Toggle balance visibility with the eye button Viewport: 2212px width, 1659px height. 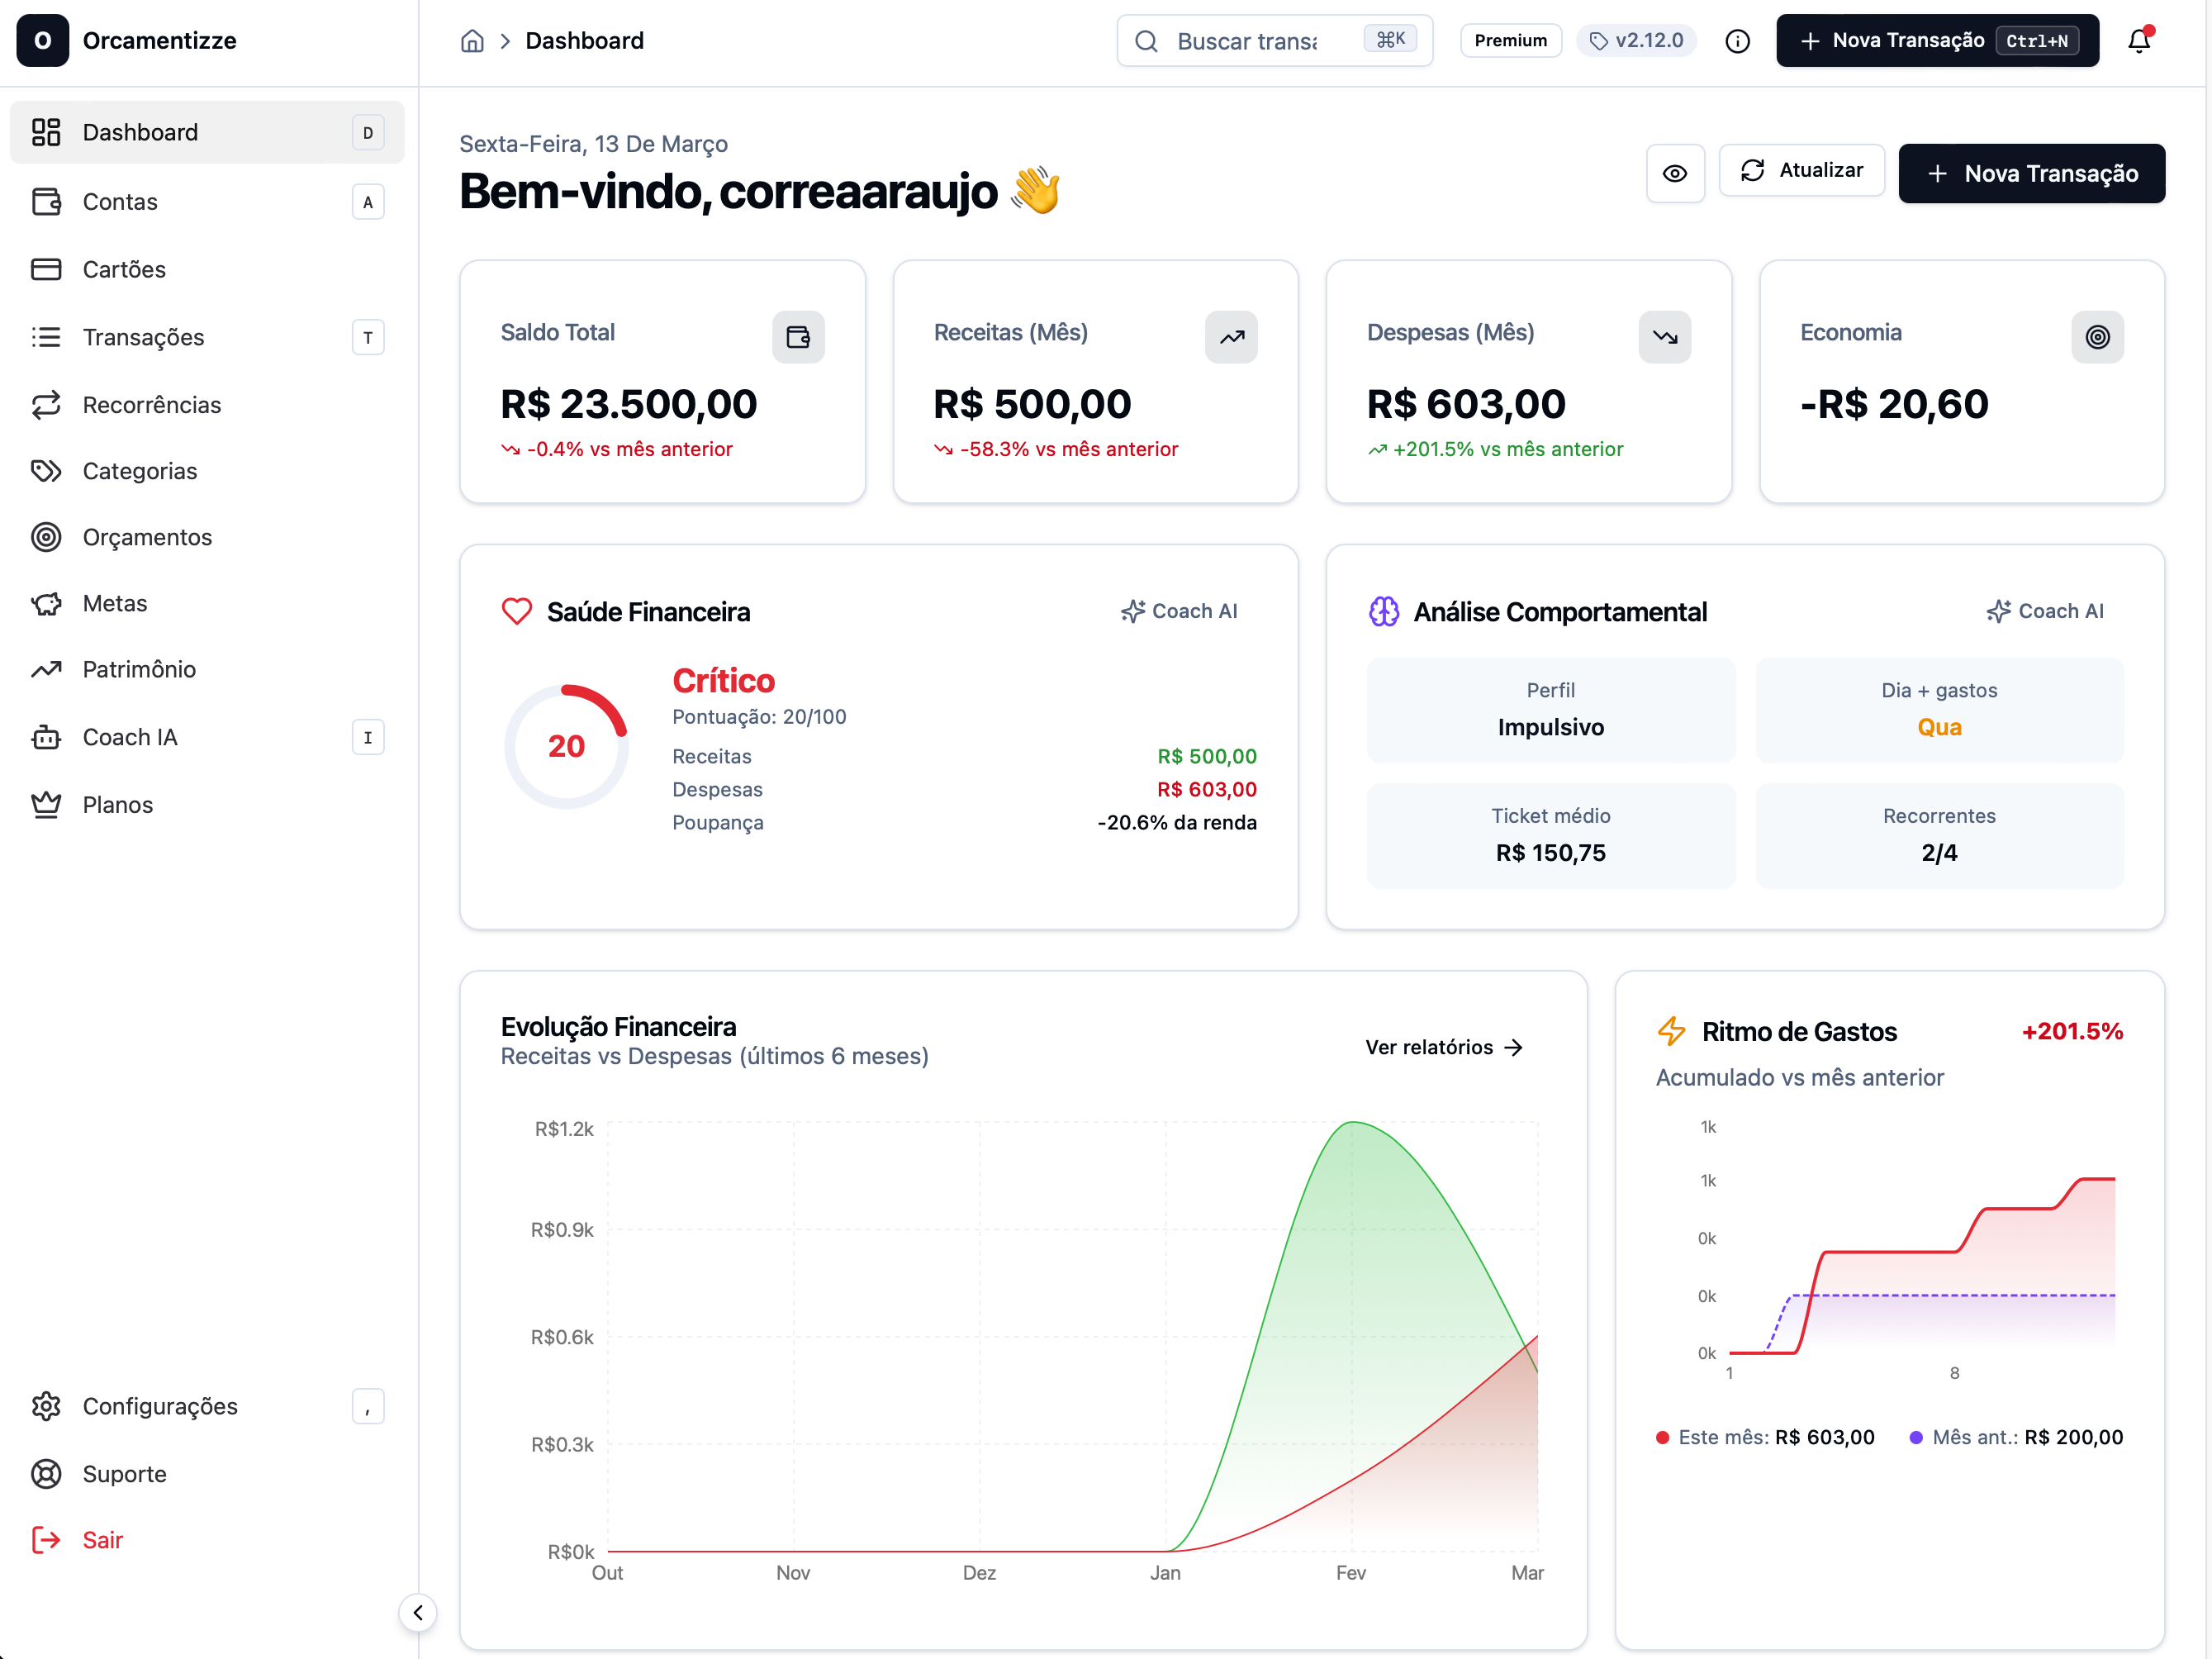click(1674, 173)
